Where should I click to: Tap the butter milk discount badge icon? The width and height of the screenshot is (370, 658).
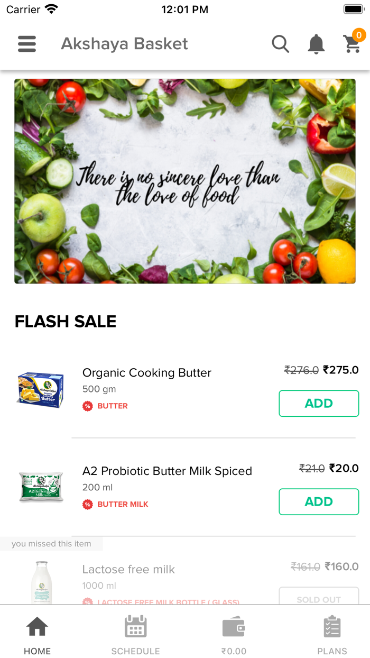coord(88,505)
